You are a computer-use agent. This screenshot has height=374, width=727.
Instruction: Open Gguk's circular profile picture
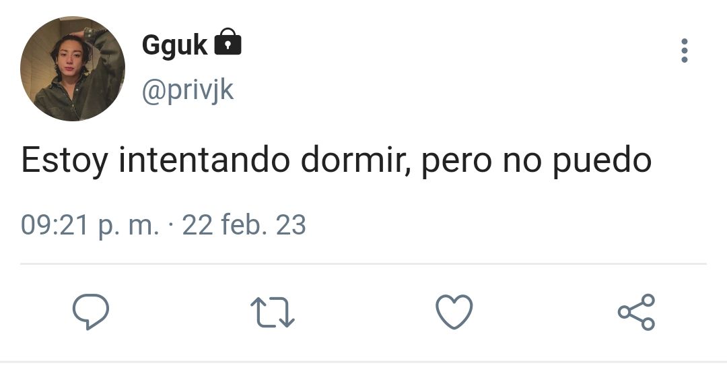[73, 69]
